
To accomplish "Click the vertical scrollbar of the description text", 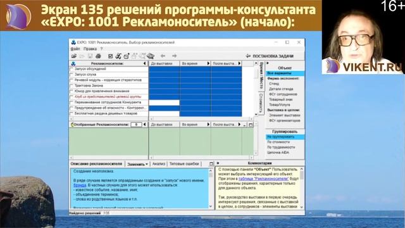I will (x=211, y=189).
